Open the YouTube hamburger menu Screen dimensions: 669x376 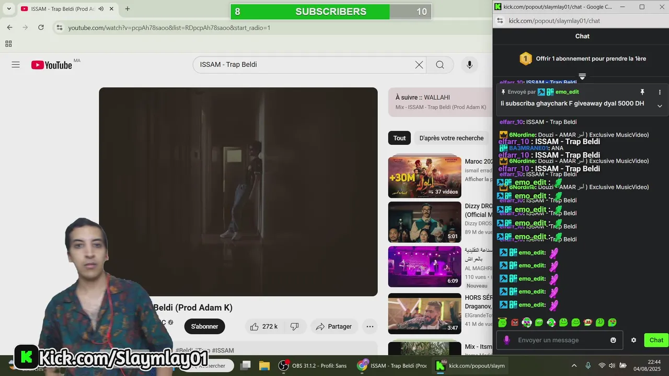click(16, 65)
